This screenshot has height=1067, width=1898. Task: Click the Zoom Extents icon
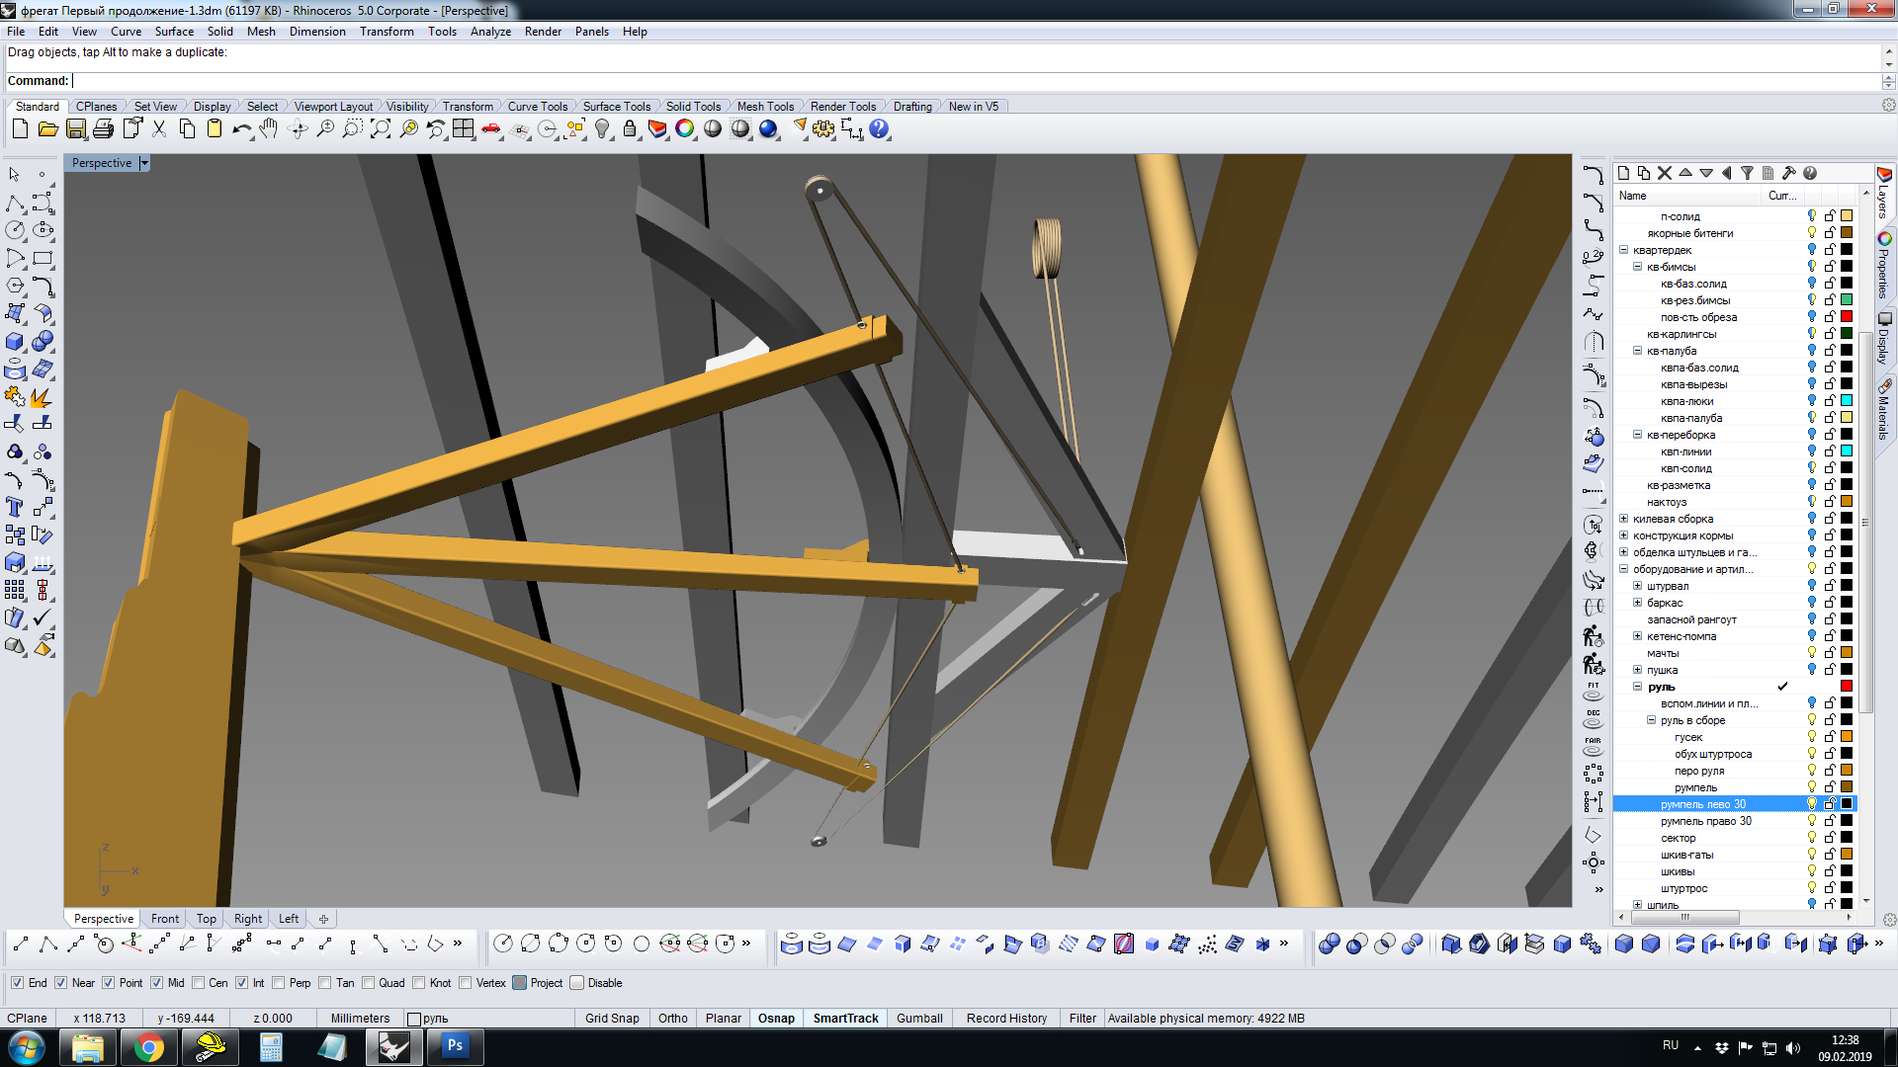(x=381, y=129)
